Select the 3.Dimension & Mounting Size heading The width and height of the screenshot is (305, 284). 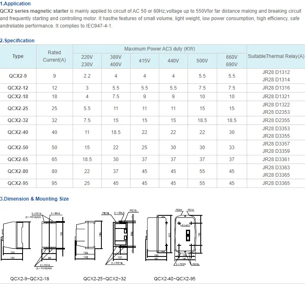(x=34, y=199)
